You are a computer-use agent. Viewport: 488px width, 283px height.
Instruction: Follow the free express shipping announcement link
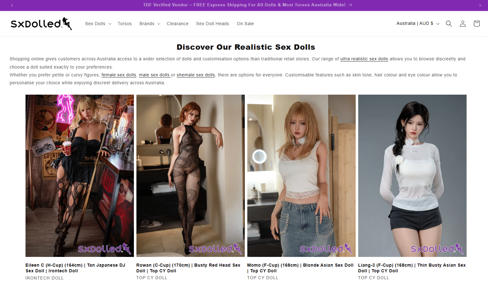coord(248,5)
